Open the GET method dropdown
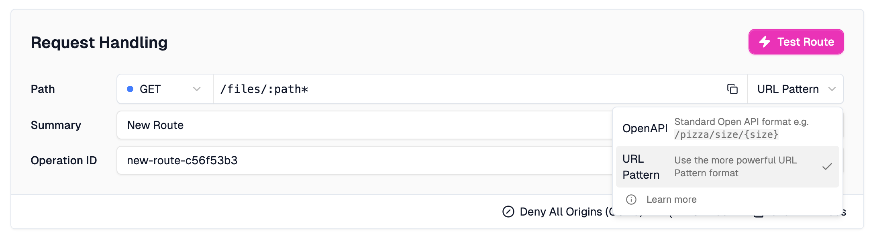This screenshot has width=873, height=238. (x=165, y=89)
